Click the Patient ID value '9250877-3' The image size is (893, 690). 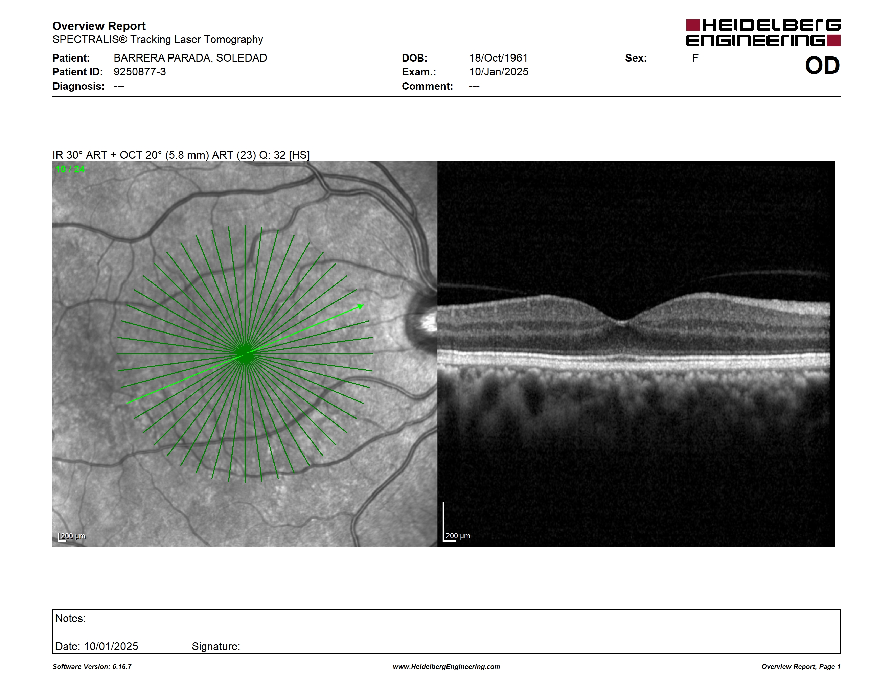tap(140, 72)
